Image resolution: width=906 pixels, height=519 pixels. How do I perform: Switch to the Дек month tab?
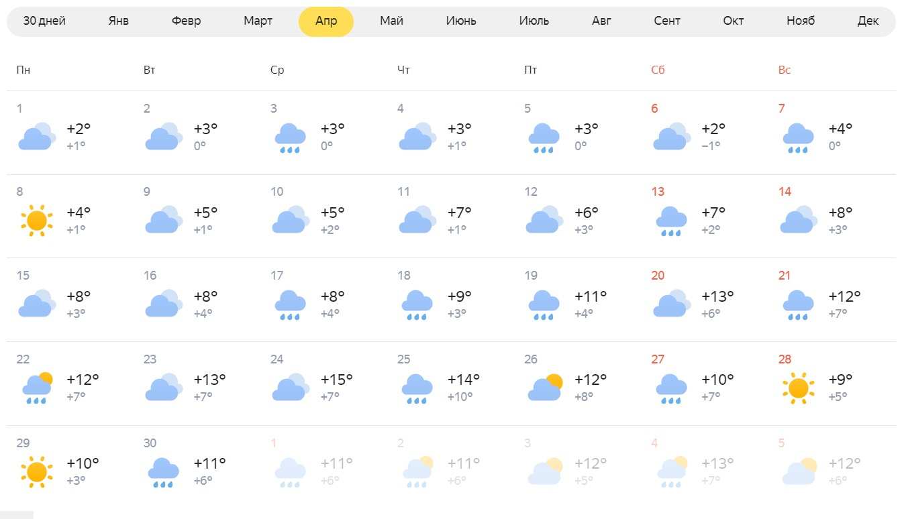coord(868,21)
